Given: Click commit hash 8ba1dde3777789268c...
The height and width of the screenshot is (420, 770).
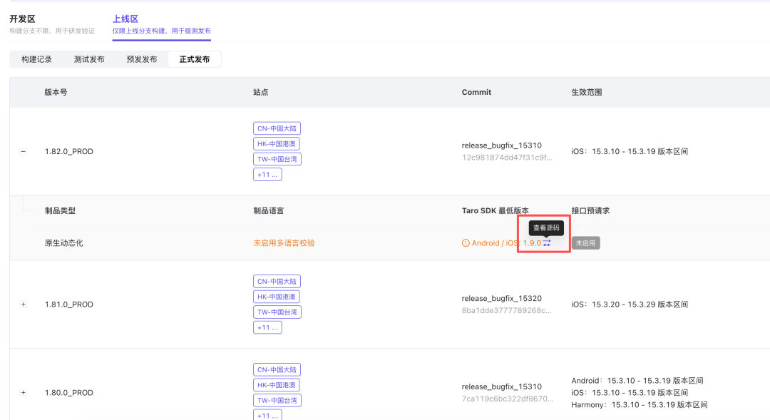Looking at the screenshot, I should 506,310.
